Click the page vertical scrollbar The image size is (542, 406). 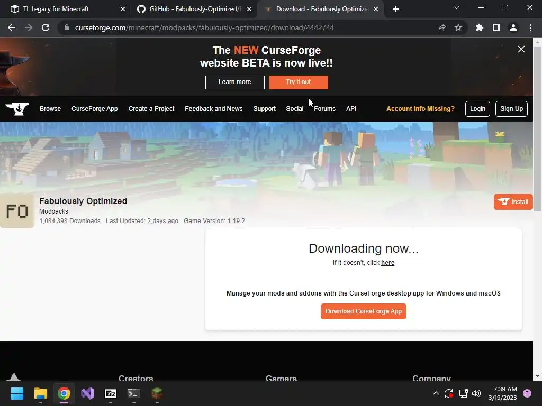coord(537,128)
